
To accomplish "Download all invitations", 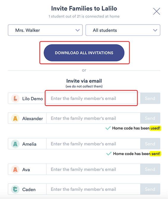I will click(x=84, y=53).
